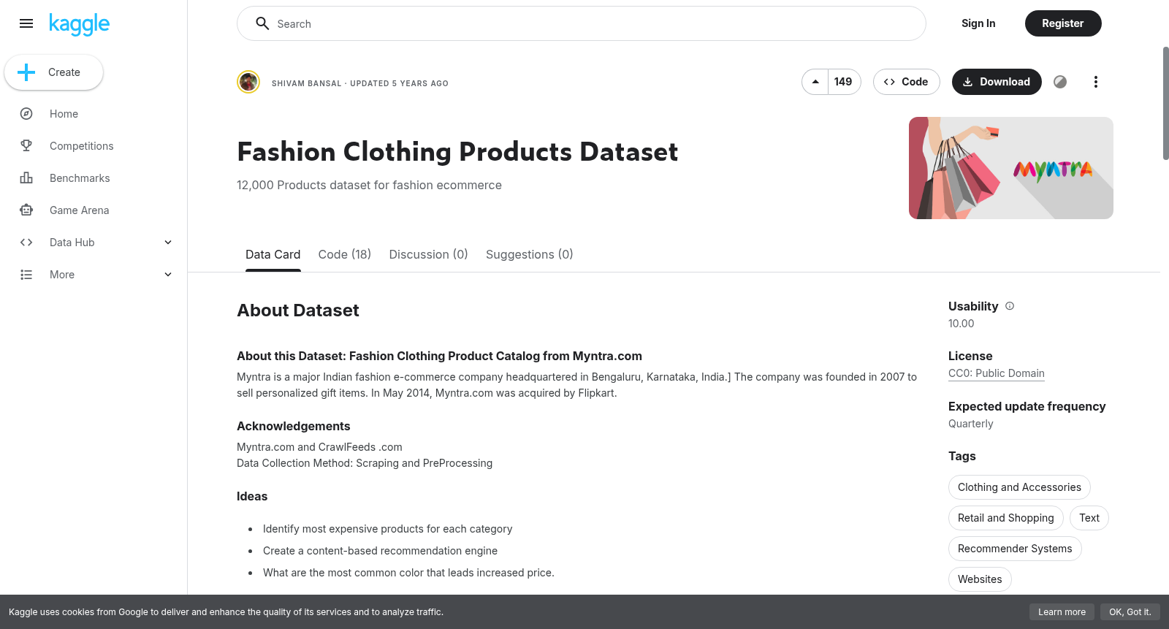Go to Game Arena robot icon
Image resolution: width=1169 pixels, height=629 pixels.
pyautogui.click(x=26, y=210)
